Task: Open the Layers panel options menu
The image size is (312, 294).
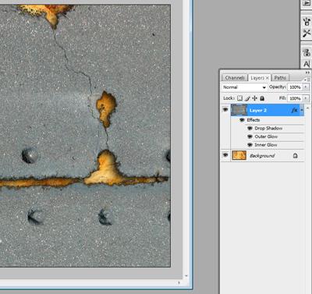Action: [x=307, y=80]
